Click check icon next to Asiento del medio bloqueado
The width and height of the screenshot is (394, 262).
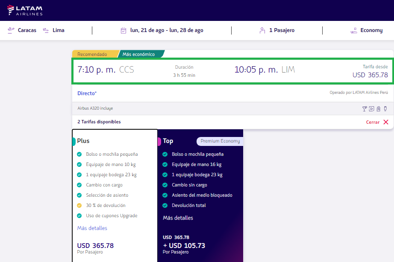point(165,195)
